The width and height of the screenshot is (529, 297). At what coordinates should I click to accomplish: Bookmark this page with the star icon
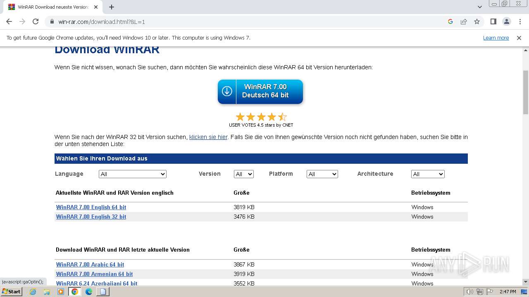[x=477, y=21]
